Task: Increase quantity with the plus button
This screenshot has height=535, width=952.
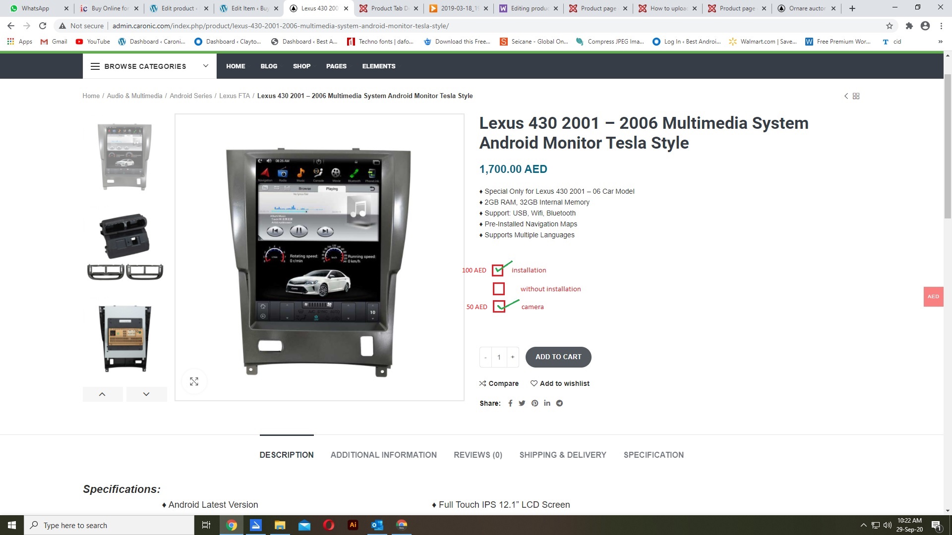Action: pos(513,357)
